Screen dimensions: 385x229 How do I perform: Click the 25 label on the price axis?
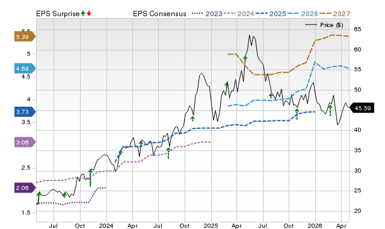[357, 191]
